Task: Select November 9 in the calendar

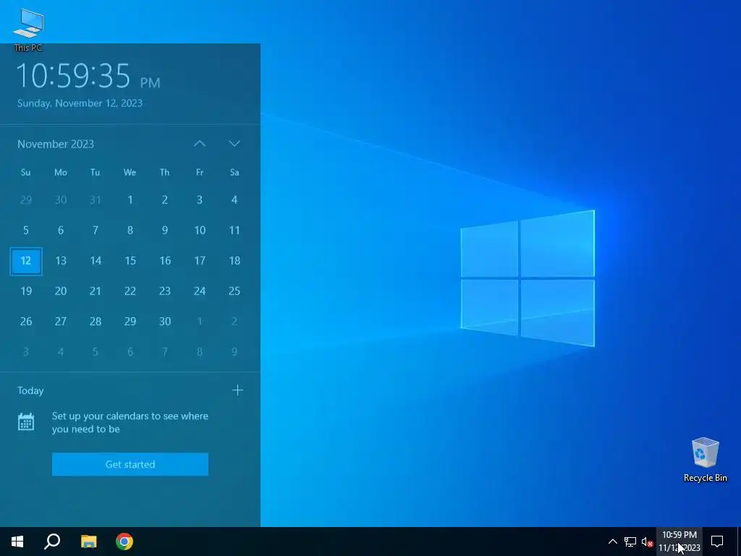Action: pos(165,230)
